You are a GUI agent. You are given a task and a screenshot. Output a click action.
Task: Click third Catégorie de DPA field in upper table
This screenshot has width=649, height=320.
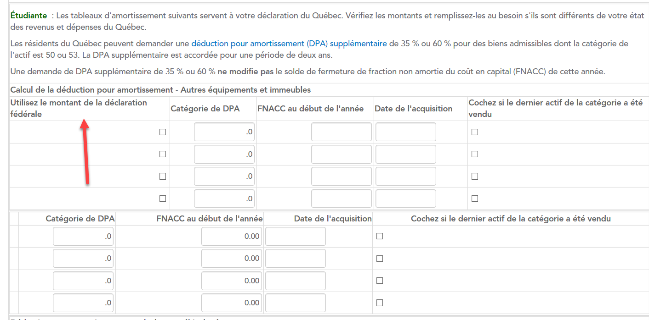(224, 177)
